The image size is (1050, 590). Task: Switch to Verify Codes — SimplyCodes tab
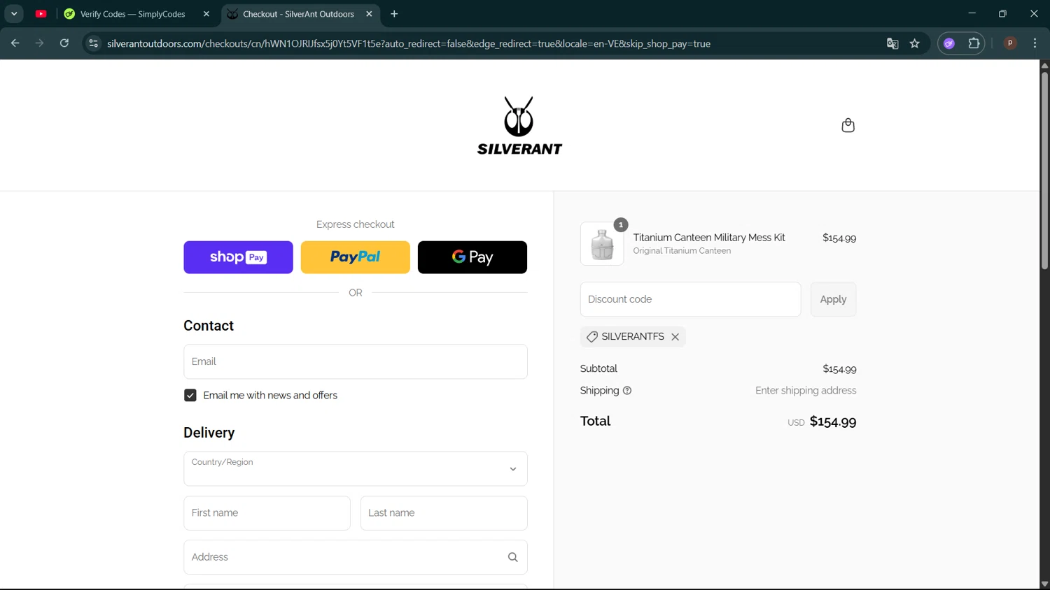coord(132,14)
